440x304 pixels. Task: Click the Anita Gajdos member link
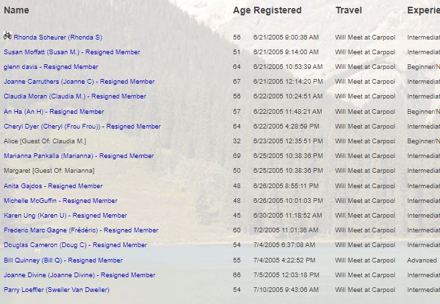53,186
